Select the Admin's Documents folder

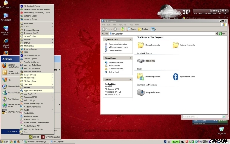coord(184,45)
